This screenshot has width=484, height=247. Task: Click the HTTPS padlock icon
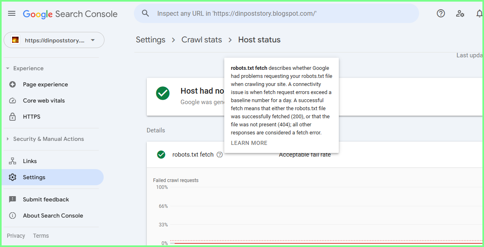[x=13, y=117]
